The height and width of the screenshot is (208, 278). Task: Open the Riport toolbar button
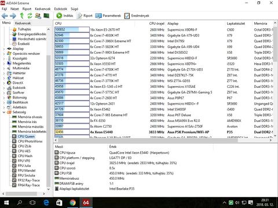(85, 16)
